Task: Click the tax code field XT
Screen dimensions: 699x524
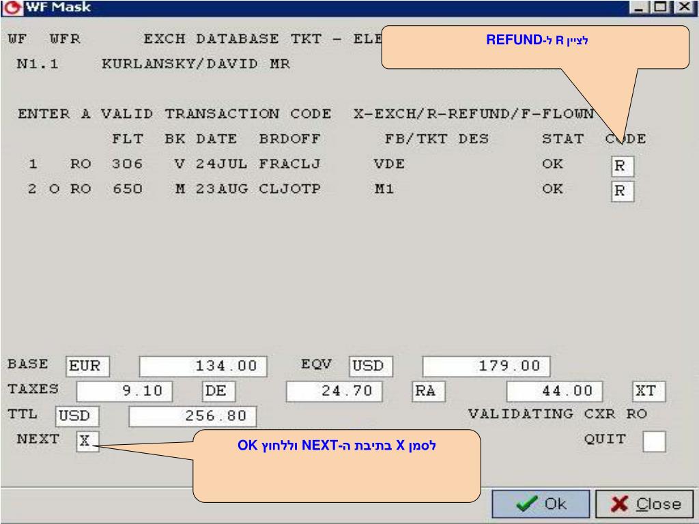Action: [x=649, y=391]
